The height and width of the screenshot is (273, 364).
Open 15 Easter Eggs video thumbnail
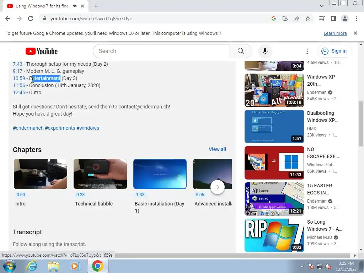click(x=274, y=199)
